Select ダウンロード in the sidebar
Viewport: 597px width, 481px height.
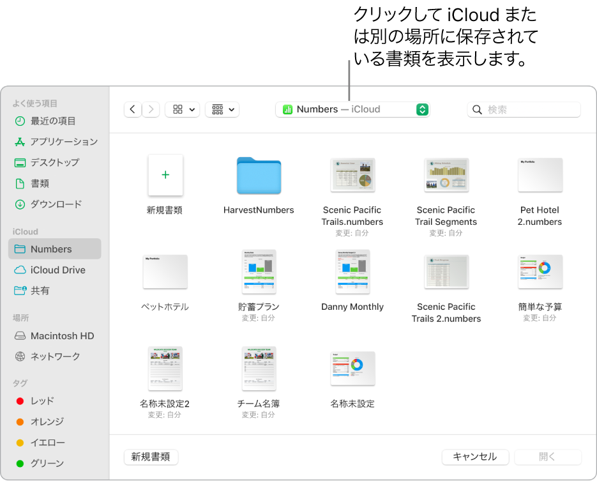click(x=54, y=204)
